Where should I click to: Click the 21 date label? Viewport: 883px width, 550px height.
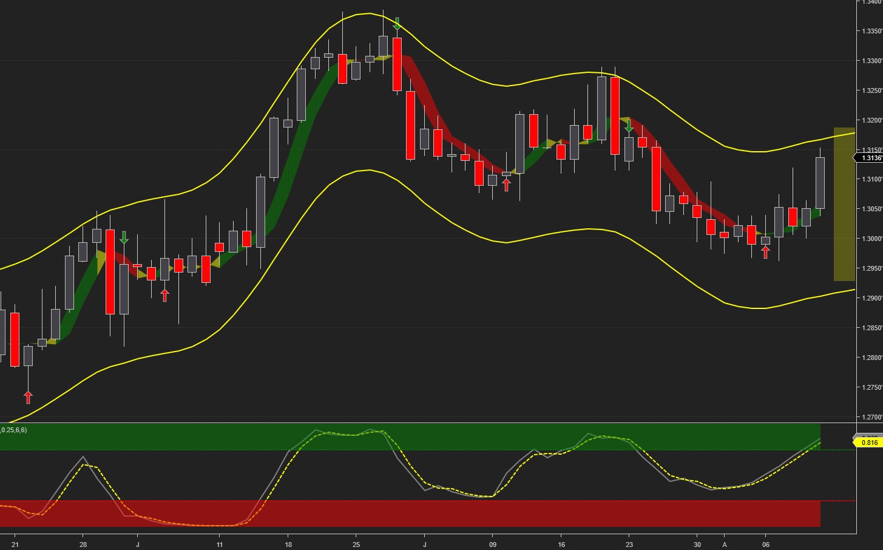pyautogui.click(x=15, y=545)
